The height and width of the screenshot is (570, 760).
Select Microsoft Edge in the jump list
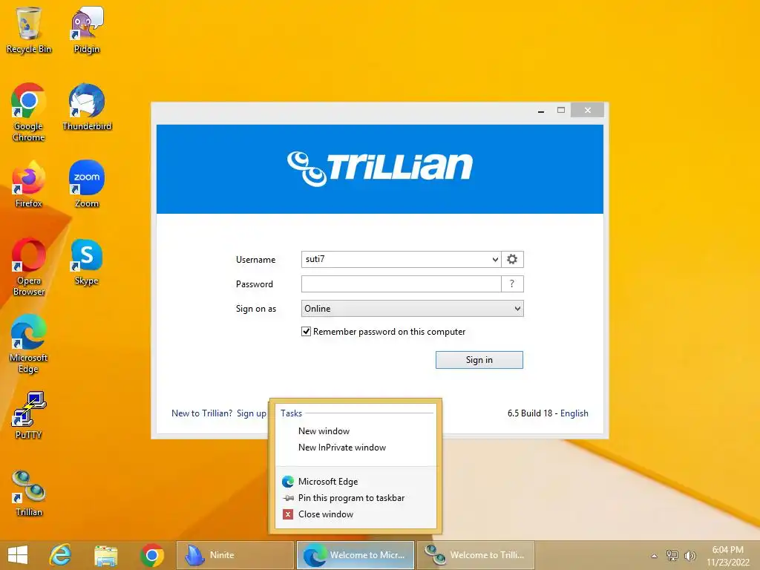356,481
